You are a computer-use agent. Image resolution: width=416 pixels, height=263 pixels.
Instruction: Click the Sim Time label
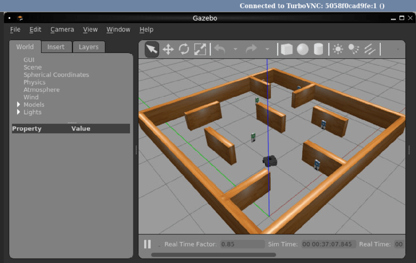tap(283, 244)
